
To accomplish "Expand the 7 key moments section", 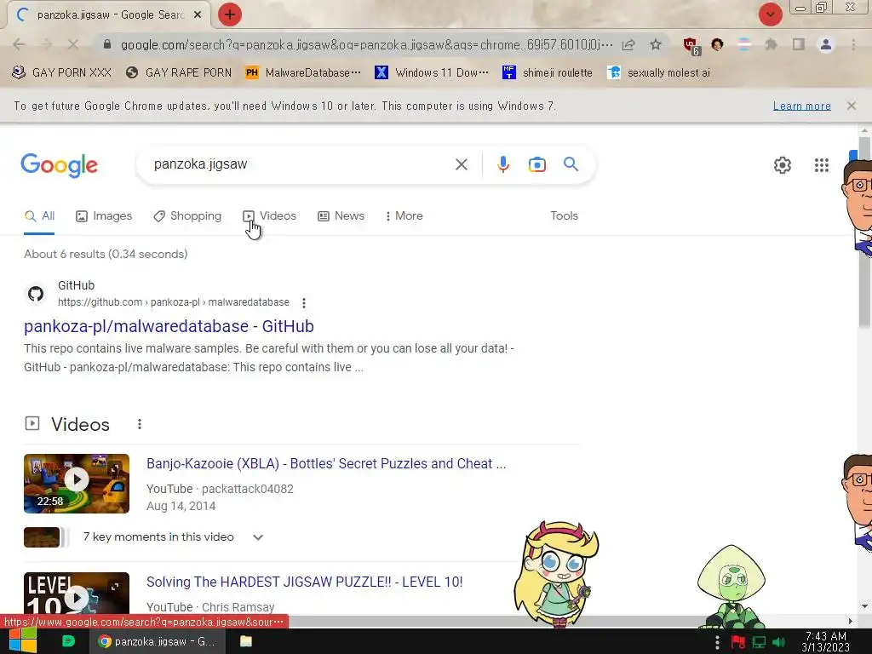I will pos(258,537).
